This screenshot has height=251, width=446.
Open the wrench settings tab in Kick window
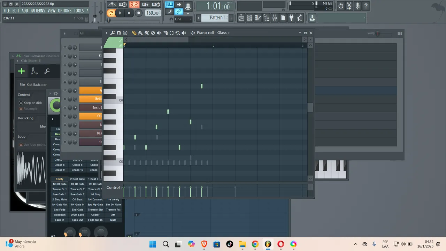47,71
